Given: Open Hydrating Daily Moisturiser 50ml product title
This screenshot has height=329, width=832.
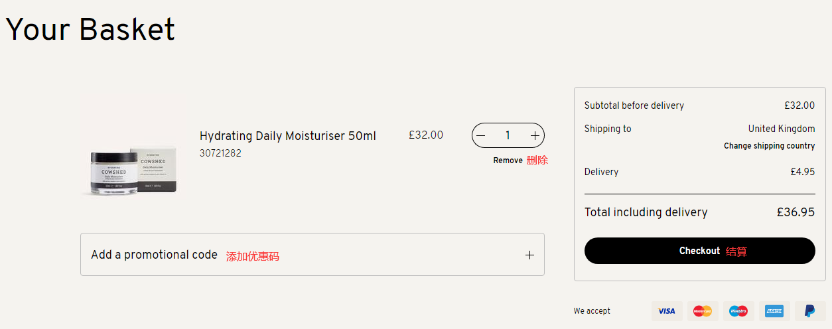Looking at the screenshot, I should (287, 136).
